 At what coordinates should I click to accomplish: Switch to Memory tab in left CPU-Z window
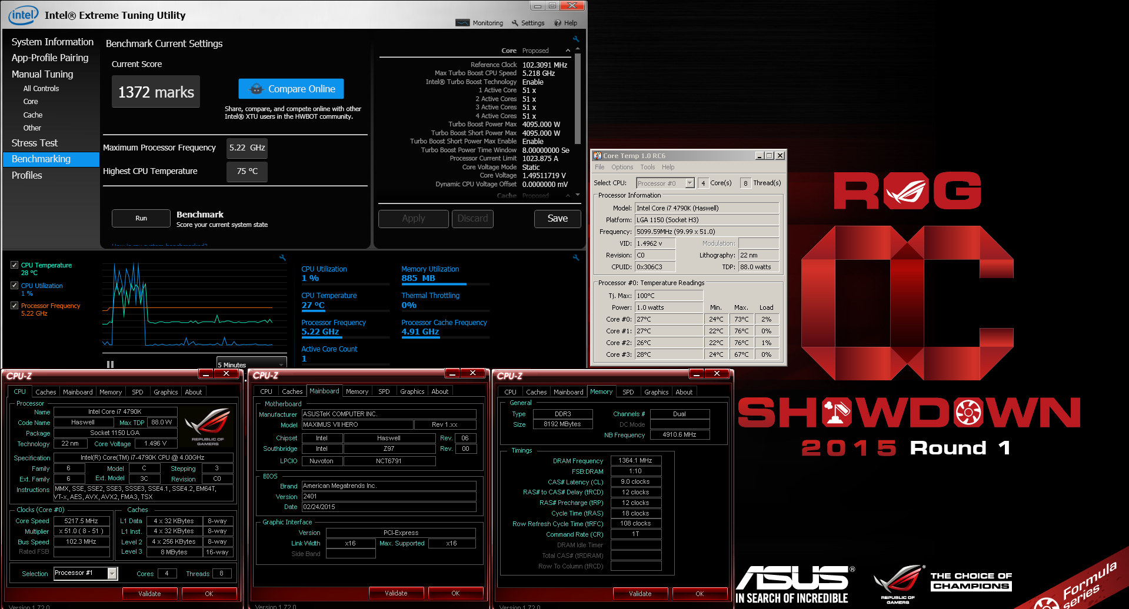coord(111,392)
